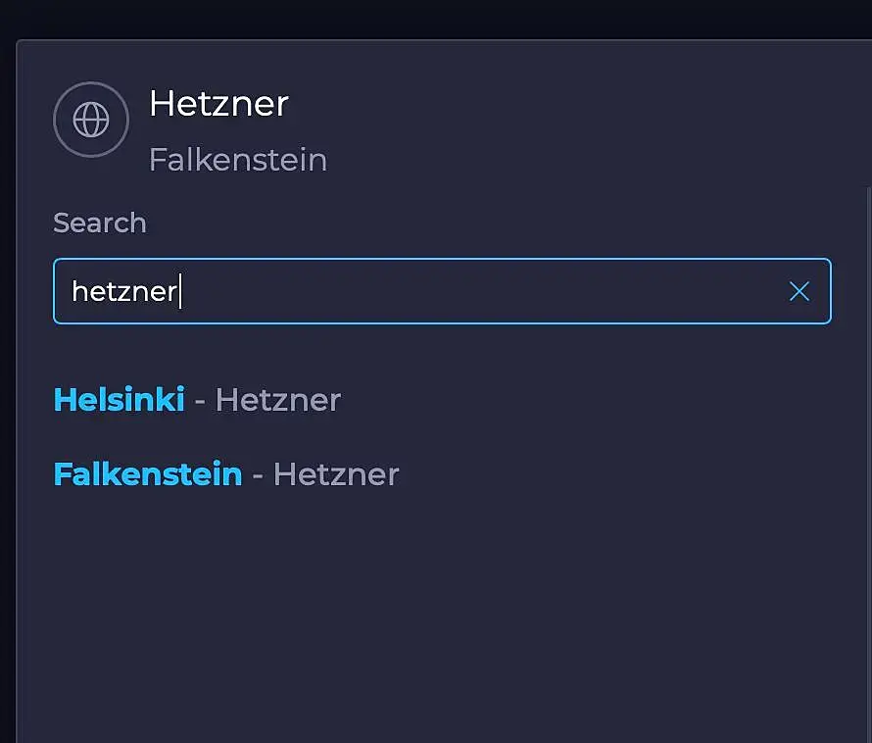
Task: Click the dash separator in the Falkenstein row
Action: coord(258,474)
